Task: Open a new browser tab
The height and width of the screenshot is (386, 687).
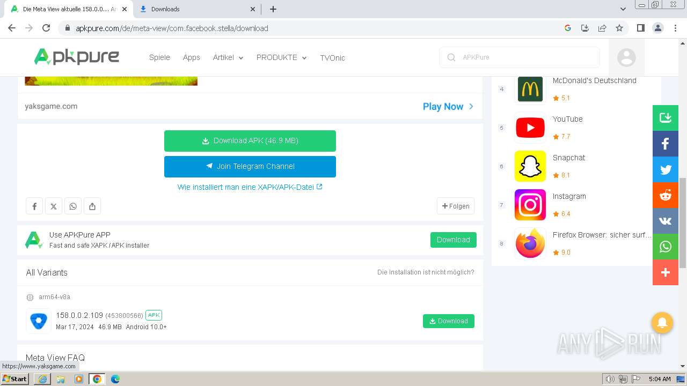Action: 273,9
